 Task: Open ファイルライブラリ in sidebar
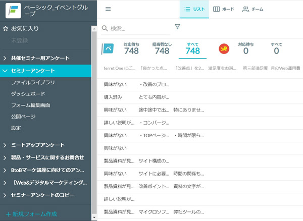point(33,82)
